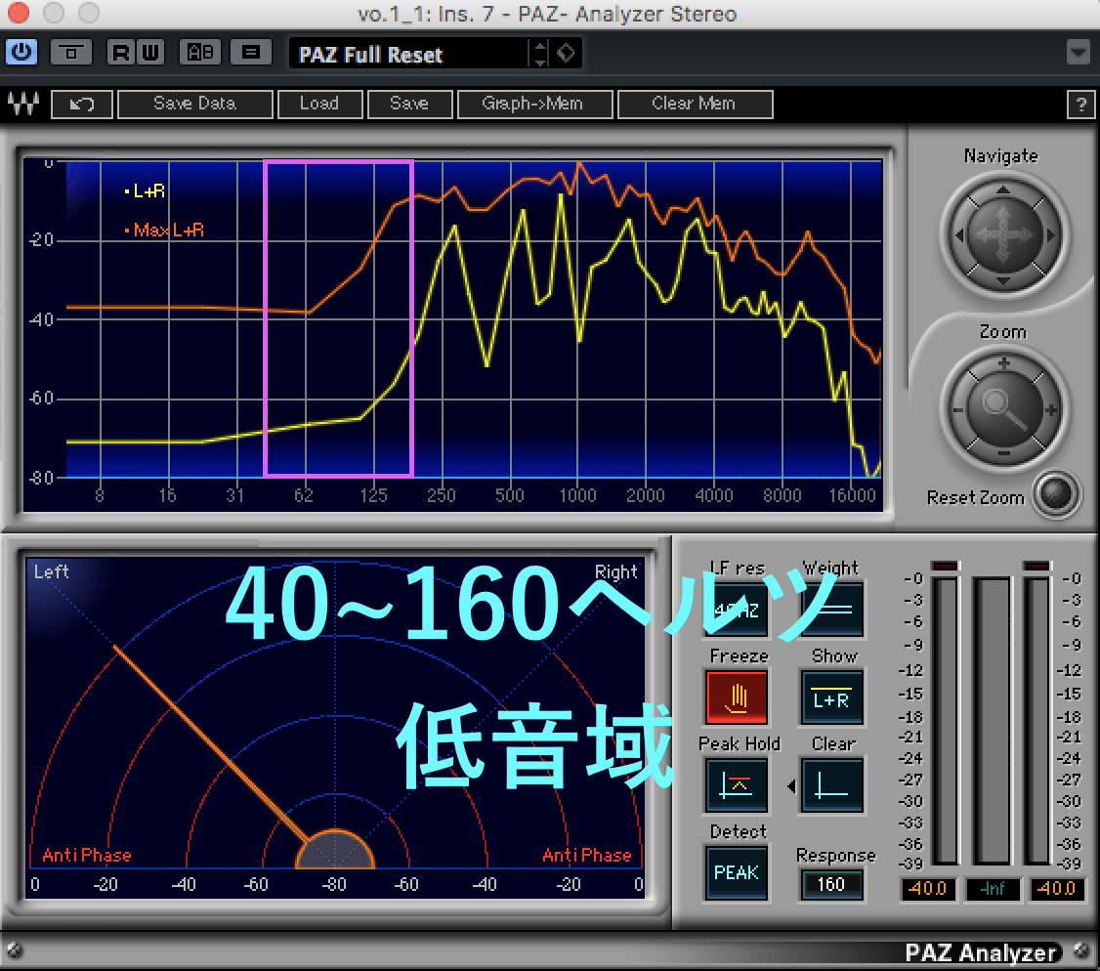Click the Read automation R button
Viewport: 1100px width, 971px height.
[121, 53]
